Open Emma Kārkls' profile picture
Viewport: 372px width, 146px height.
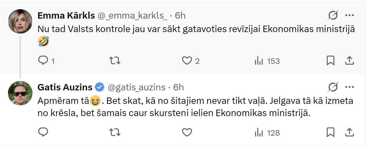(20, 21)
